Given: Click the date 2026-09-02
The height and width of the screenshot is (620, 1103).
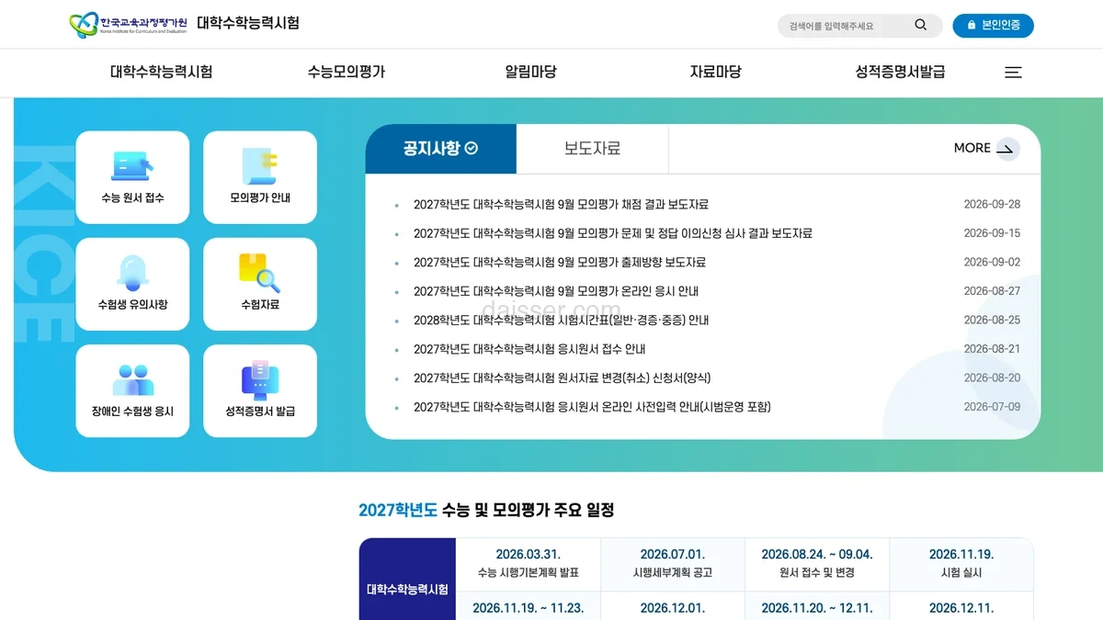Looking at the screenshot, I should point(992,263).
